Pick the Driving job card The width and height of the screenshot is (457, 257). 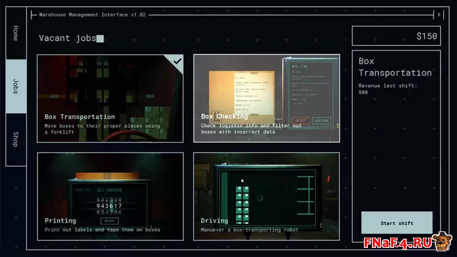click(x=266, y=195)
